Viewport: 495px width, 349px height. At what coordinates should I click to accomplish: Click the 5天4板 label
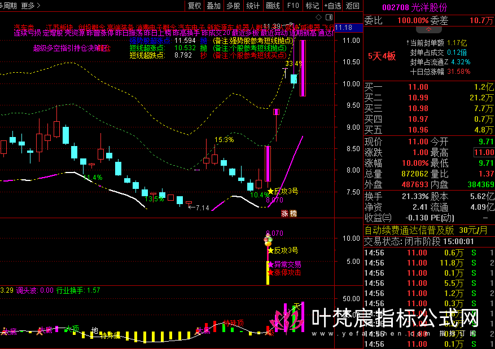coord(382,56)
